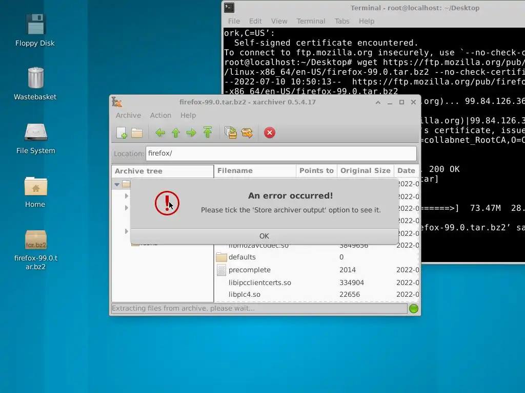The width and height of the screenshot is (525, 393).
Task: Click OK in the error dialog
Action: pyautogui.click(x=264, y=236)
